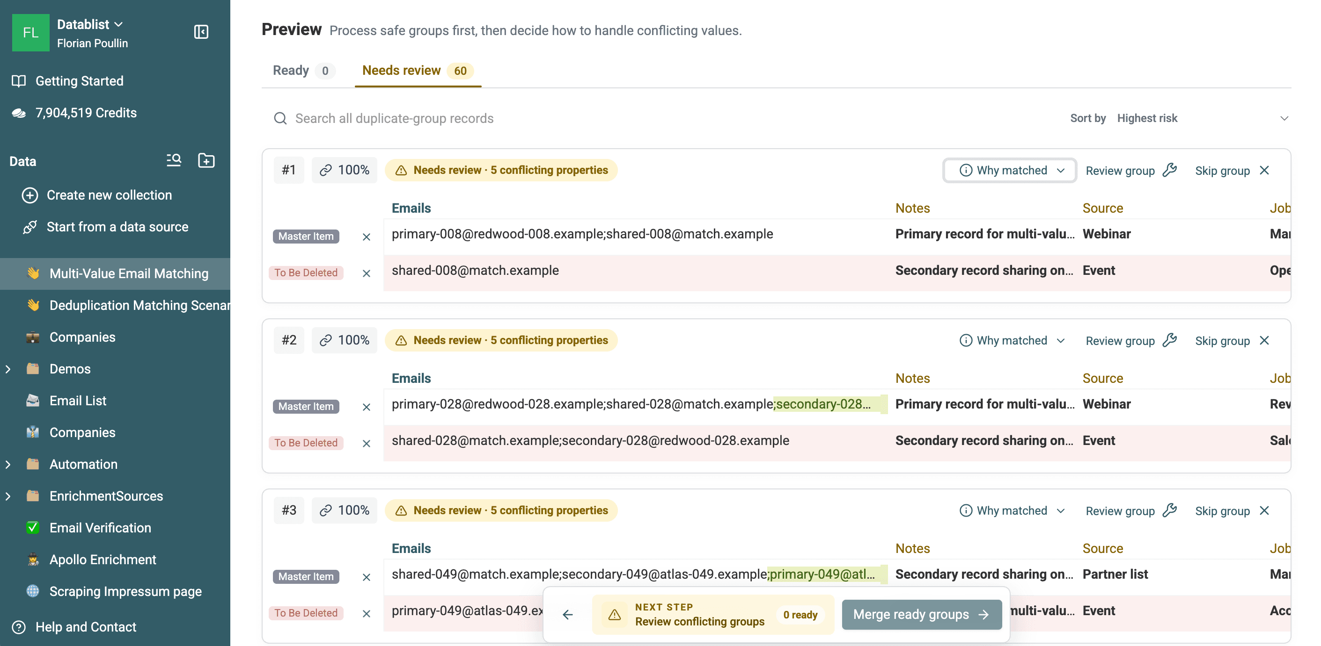This screenshot has height=646, width=1321.
Task: Open Deduplication Matching Scenarios collection
Action: coord(115,305)
